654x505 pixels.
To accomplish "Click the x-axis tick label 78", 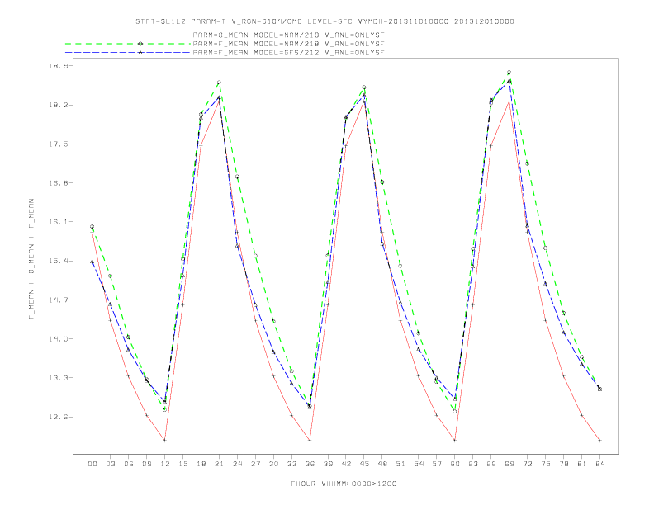I will coord(563,464).
